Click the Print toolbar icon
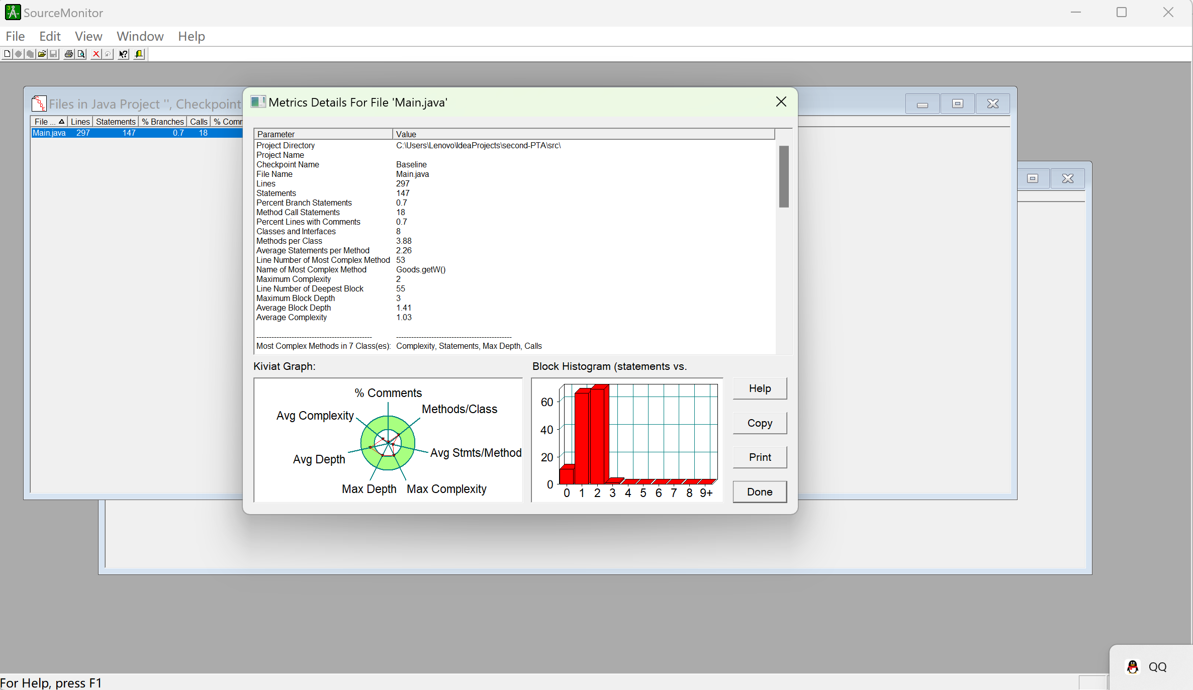1193x690 pixels. (x=69, y=54)
